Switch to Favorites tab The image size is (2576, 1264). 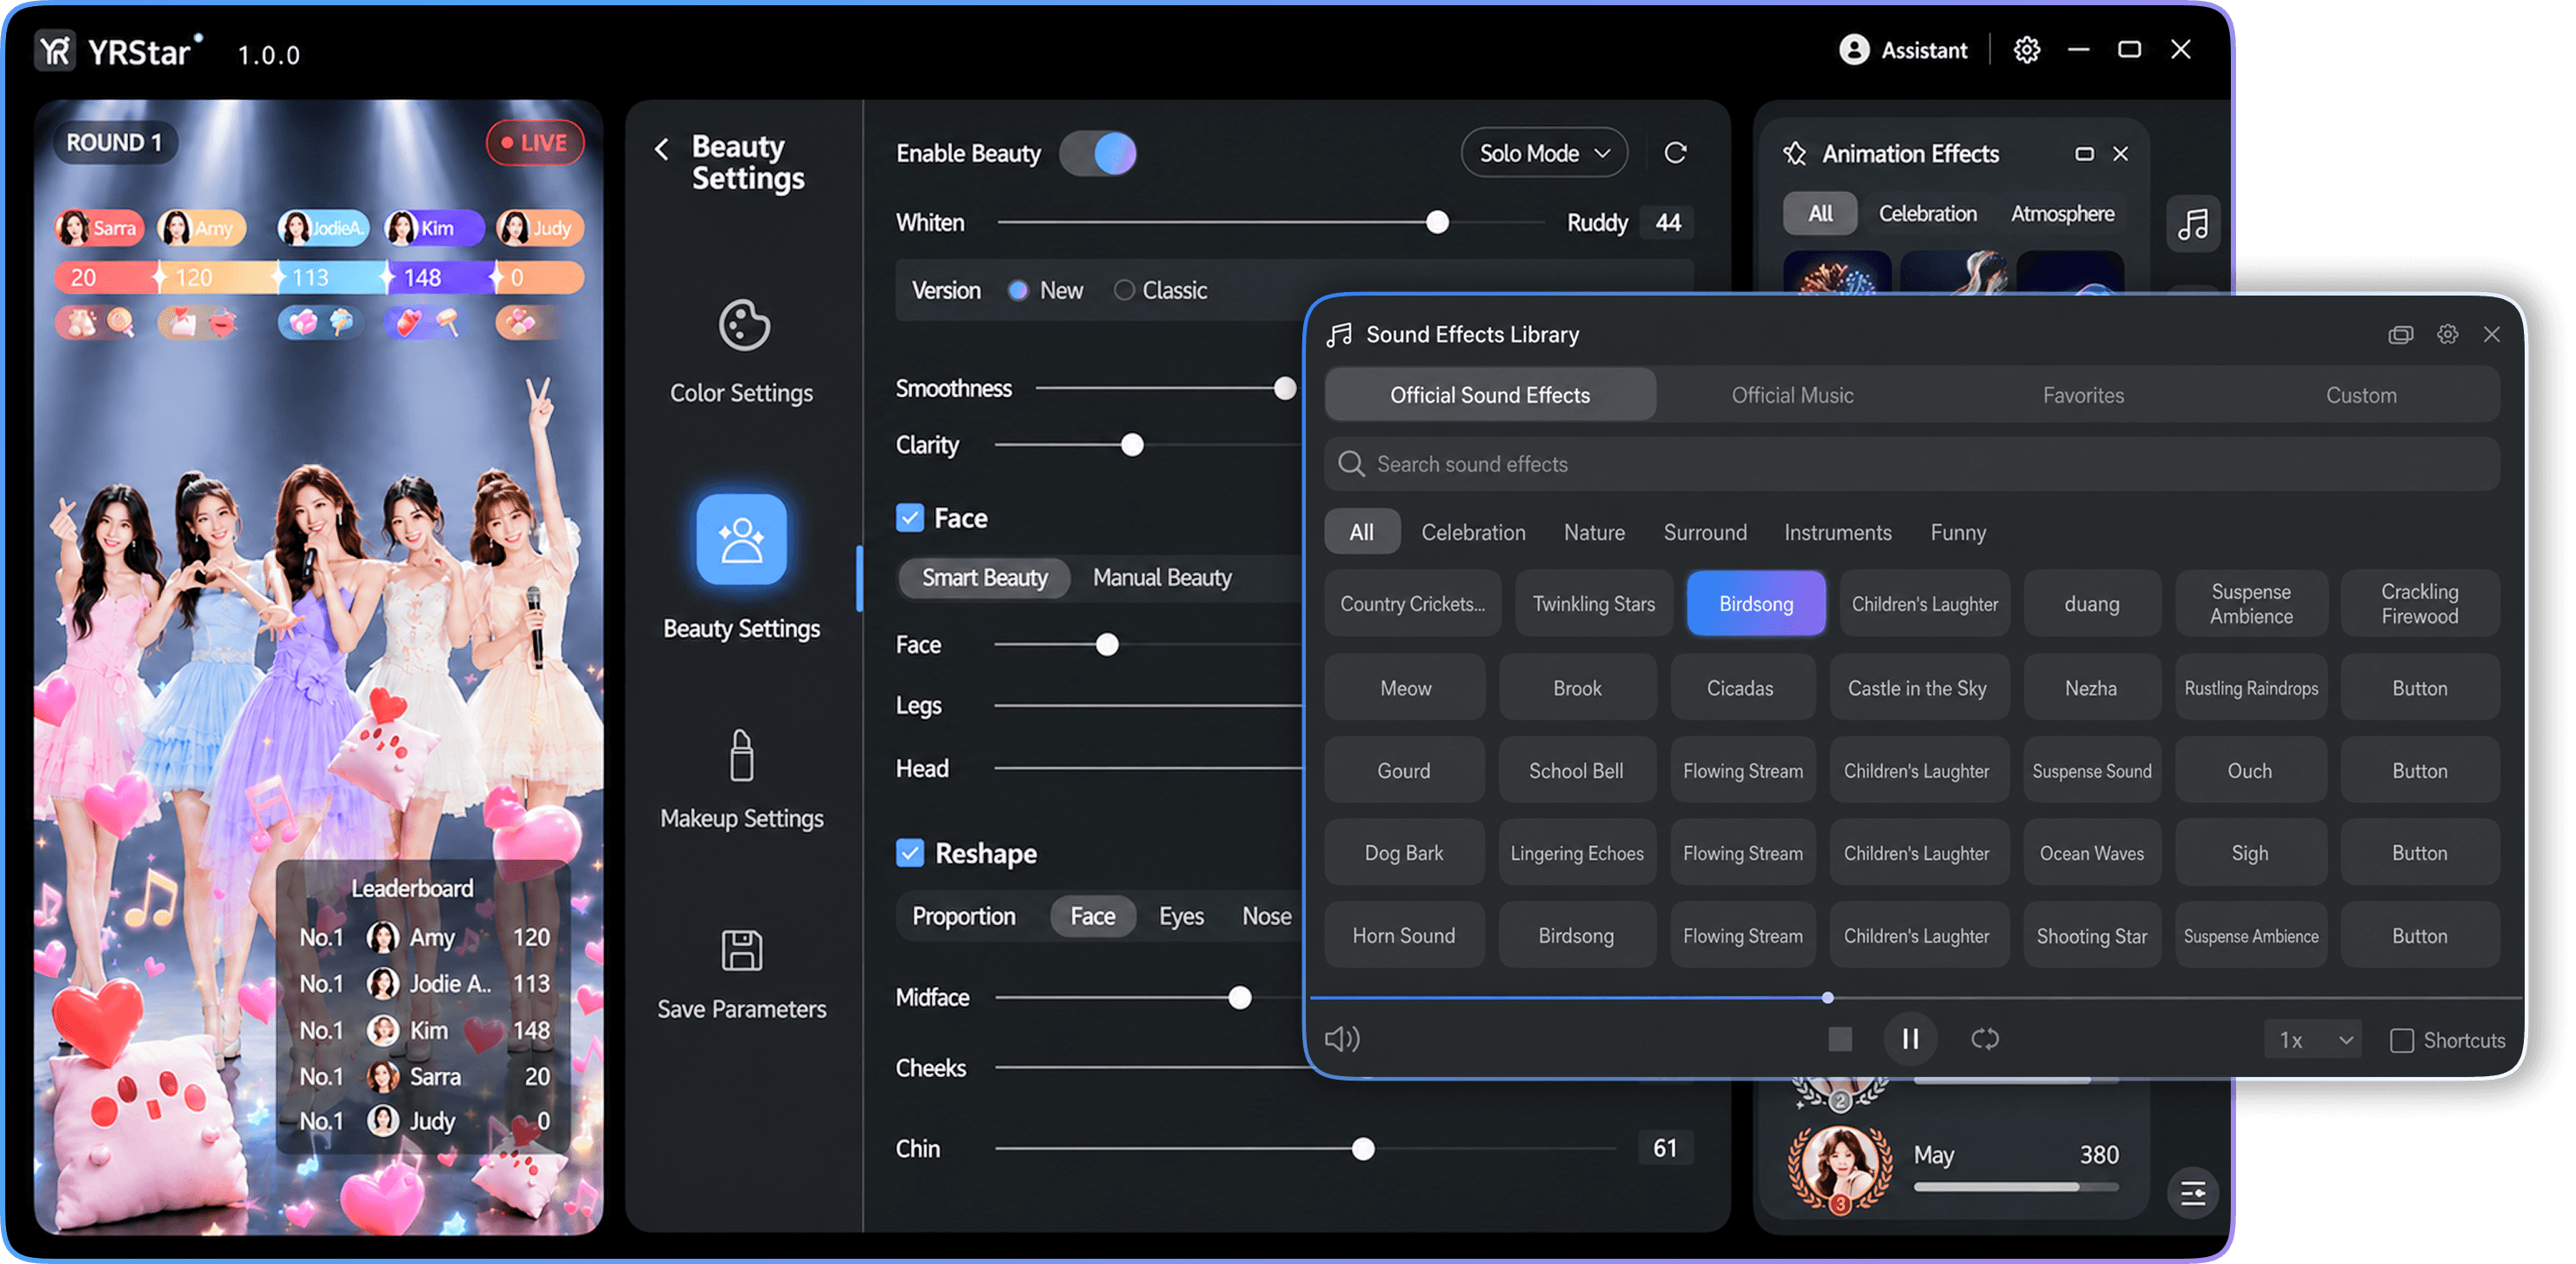(2083, 395)
